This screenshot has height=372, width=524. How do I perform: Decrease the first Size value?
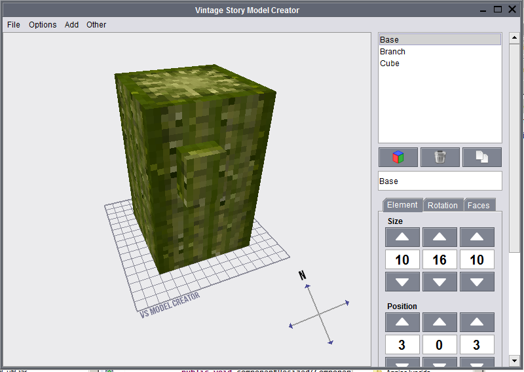tap(402, 282)
